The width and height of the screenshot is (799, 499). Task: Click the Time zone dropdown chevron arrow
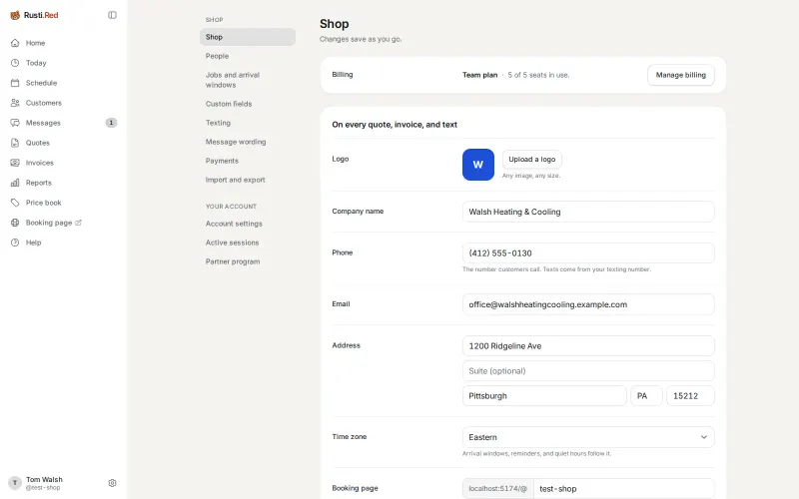[x=704, y=437]
